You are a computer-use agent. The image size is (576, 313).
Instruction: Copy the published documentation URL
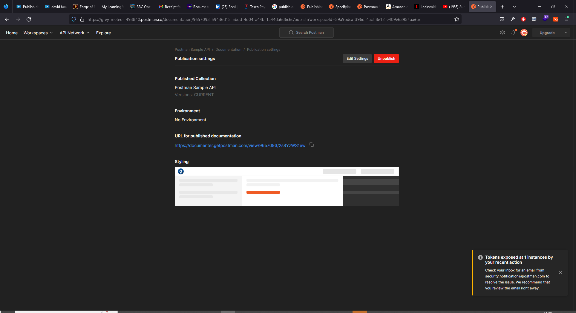[312, 145]
